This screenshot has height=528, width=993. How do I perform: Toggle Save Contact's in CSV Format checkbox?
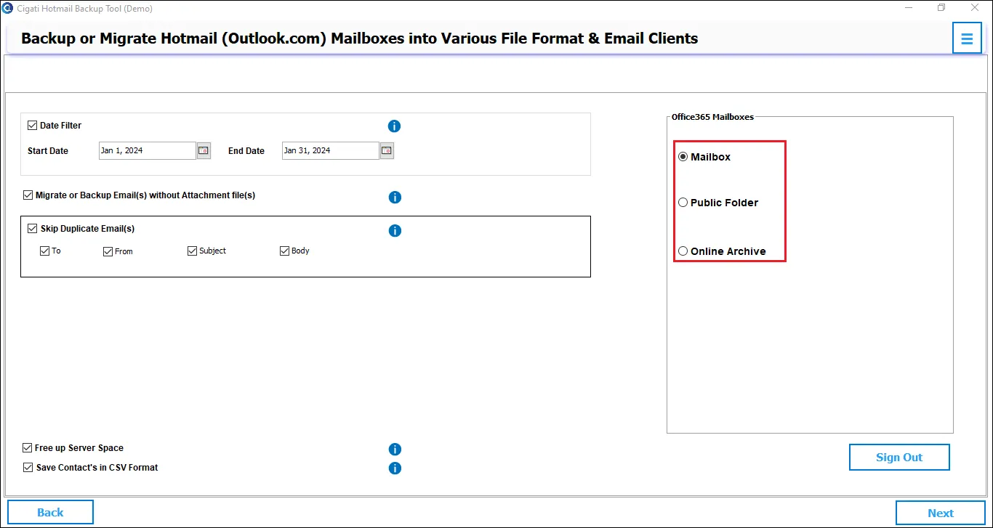pos(28,468)
